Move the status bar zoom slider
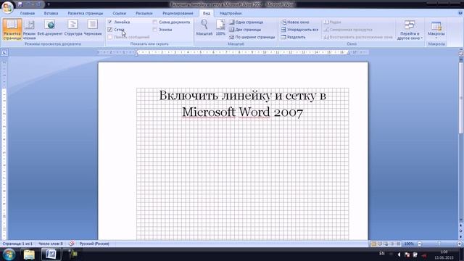 point(439,244)
